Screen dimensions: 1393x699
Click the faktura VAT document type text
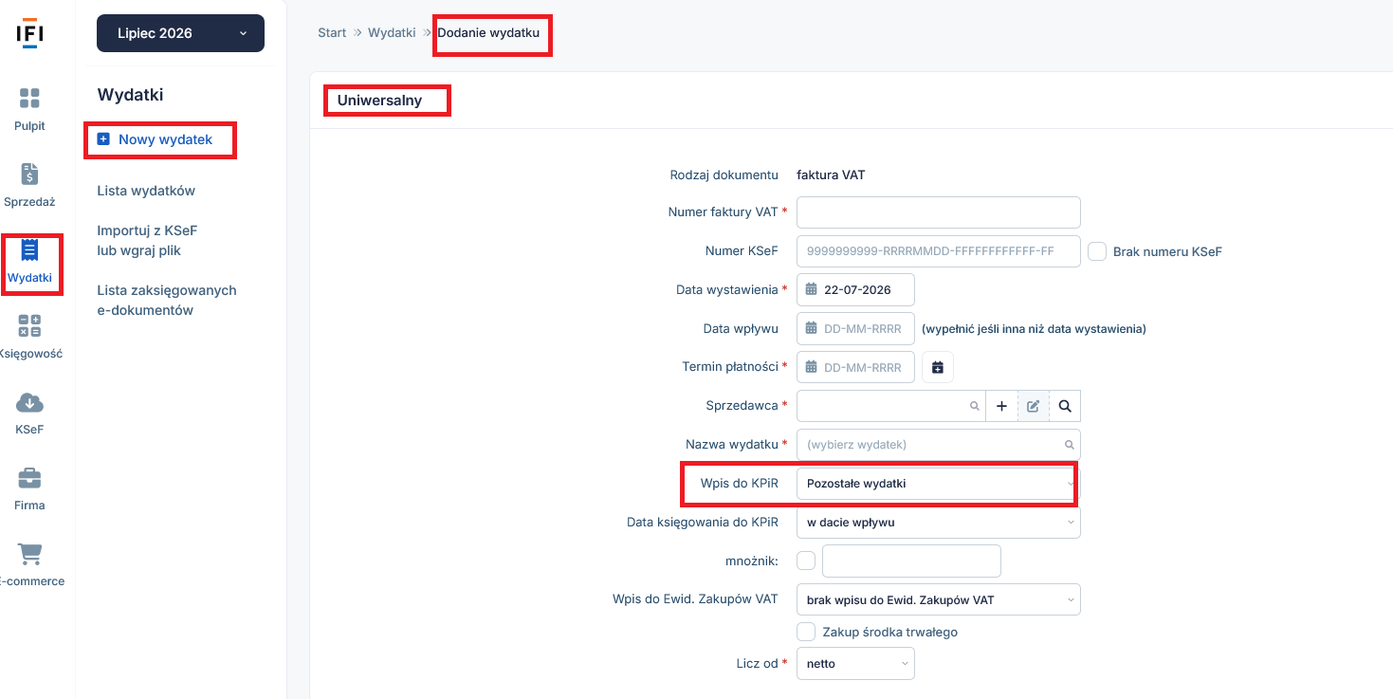pyautogui.click(x=831, y=175)
